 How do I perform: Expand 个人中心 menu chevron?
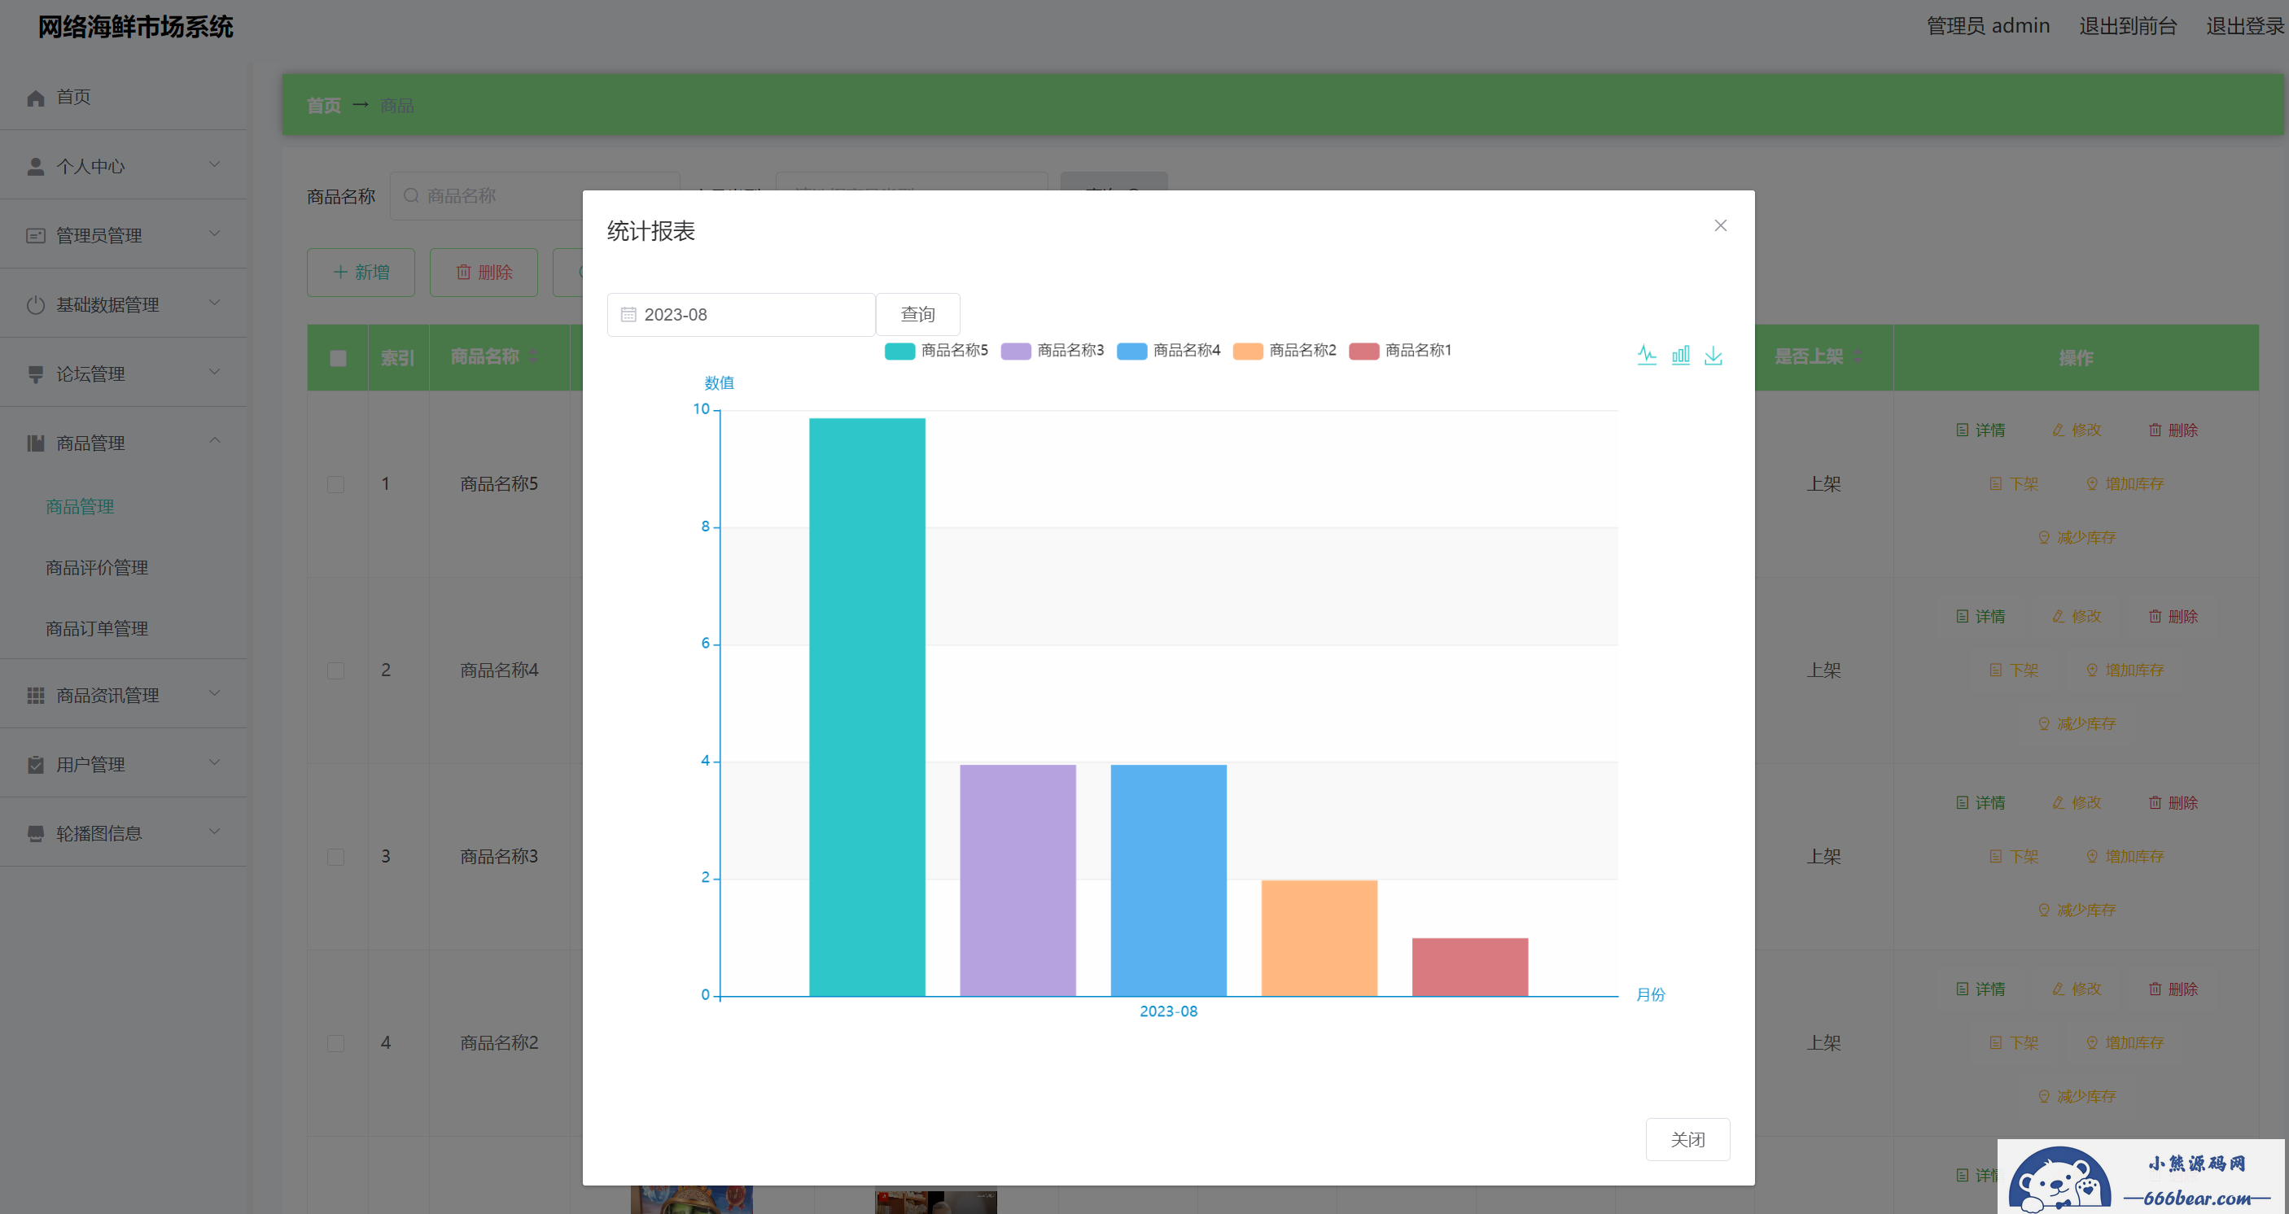(214, 164)
